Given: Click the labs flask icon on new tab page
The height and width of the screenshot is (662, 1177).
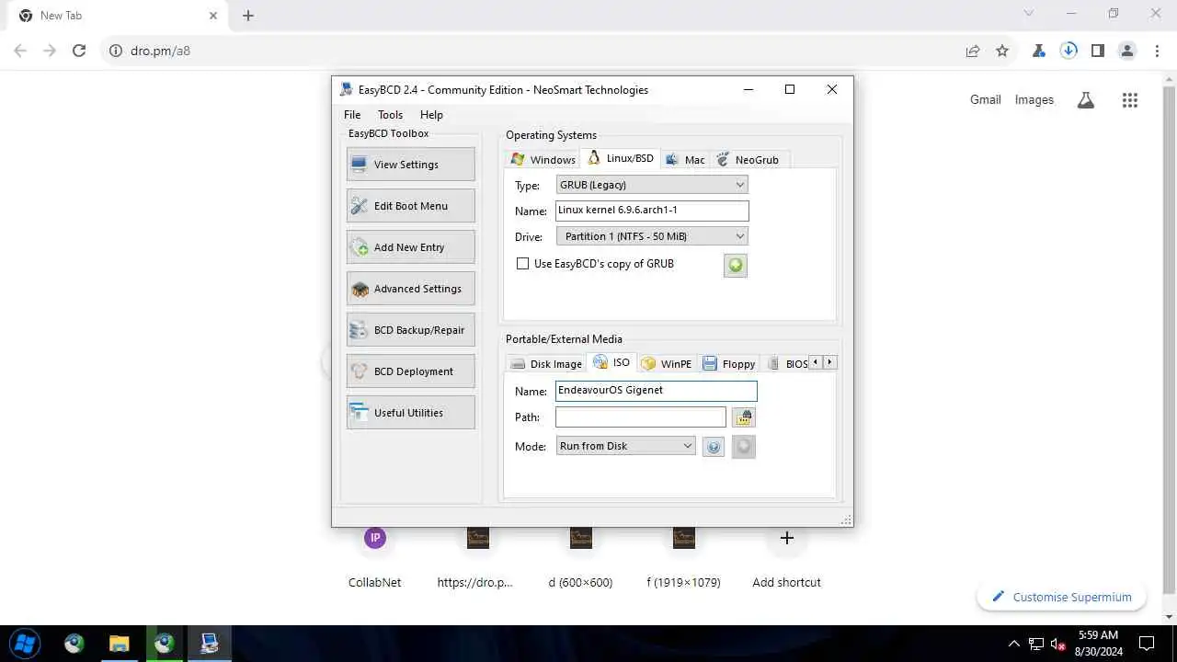Looking at the screenshot, I should coord(1086,100).
